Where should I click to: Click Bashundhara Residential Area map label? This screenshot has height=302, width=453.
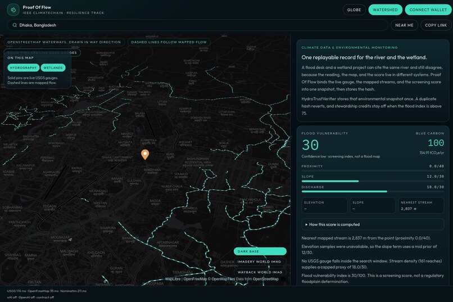(198, 161)
